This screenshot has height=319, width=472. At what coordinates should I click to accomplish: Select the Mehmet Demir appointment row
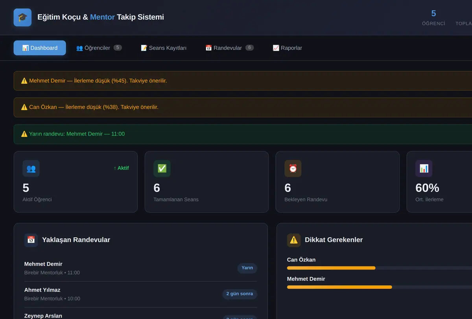140,268
